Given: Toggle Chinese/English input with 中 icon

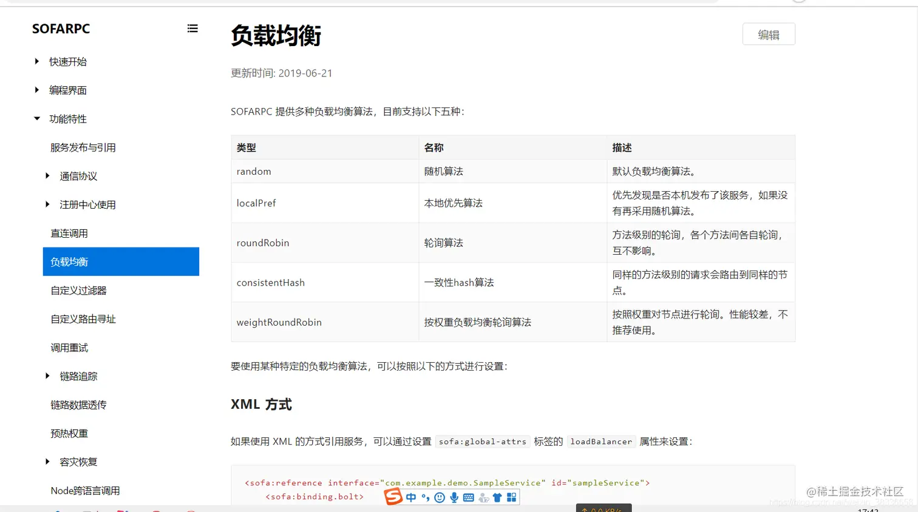Looking at the screenshot, I should pos(411,497).
